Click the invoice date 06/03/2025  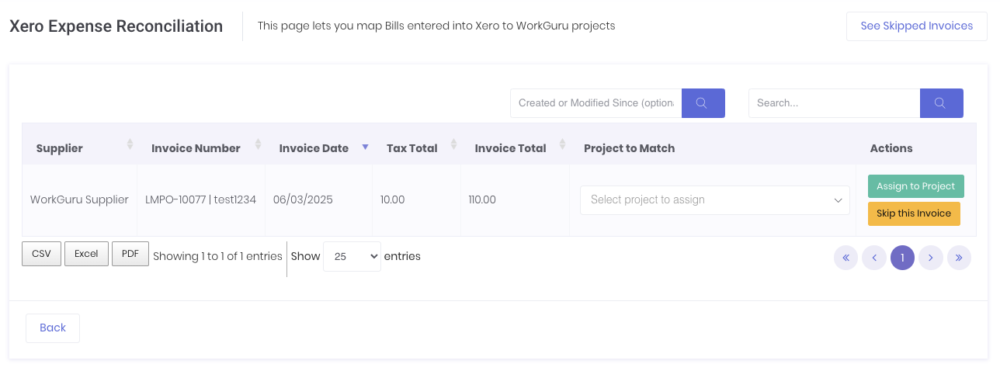point(303,199)
